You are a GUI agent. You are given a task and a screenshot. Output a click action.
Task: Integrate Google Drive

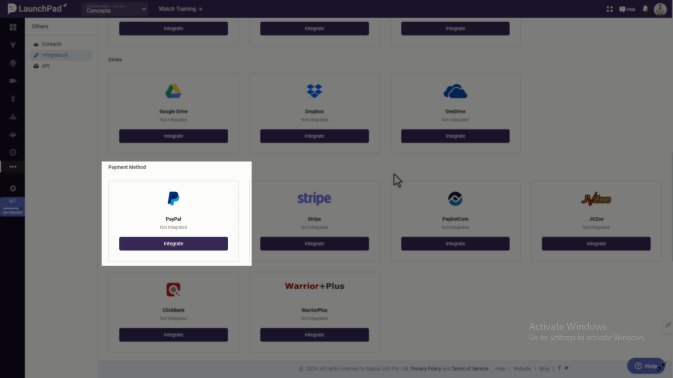(x=173, y=136)
